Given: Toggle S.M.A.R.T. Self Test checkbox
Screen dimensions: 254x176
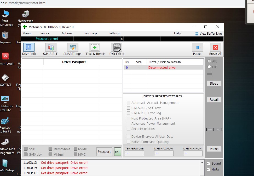Looking at the screenshot, I should tap(128, 108).
